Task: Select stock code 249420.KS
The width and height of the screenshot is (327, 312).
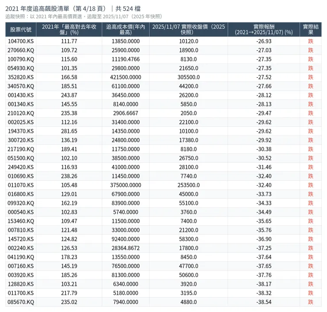Action: (21, 167)
